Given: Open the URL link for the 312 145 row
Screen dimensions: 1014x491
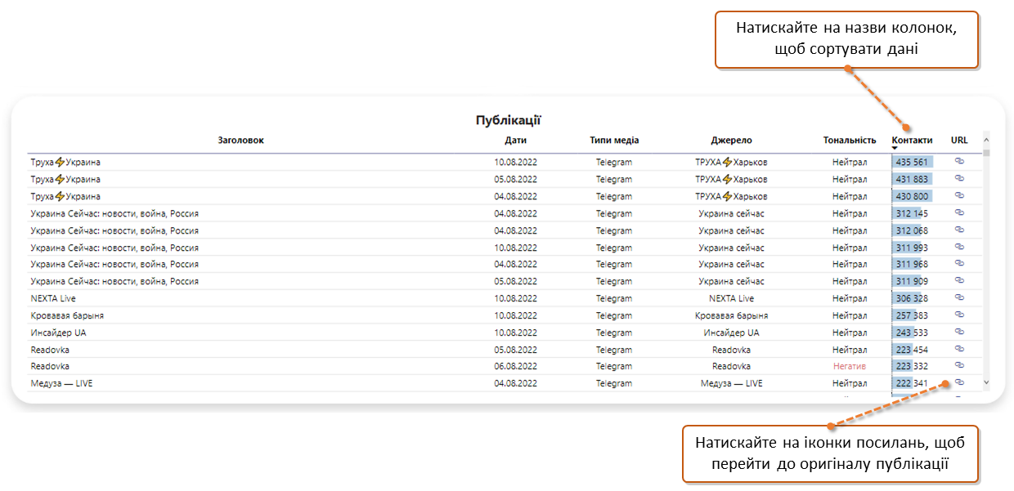Looking at the screenshot, I should pyautogui.click(x=959, y=213).
